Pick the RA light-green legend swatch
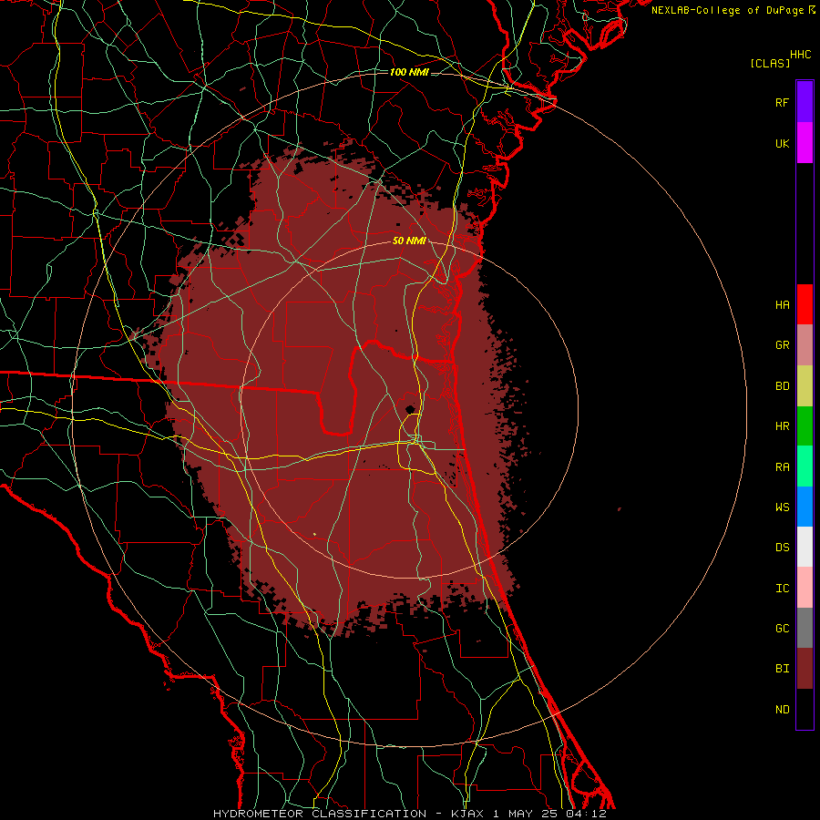The width and height of the screenshot is (820, 820). point(805,466)
